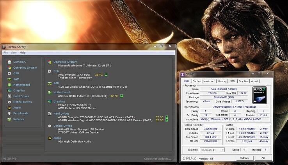Open the Hard Drives heading in summary
The height and width of the screenshot is (165, 288).
(61, 114)
